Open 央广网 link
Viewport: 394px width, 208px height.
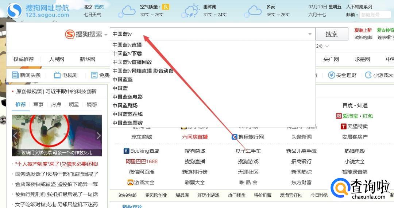click(x=331, y=59)
